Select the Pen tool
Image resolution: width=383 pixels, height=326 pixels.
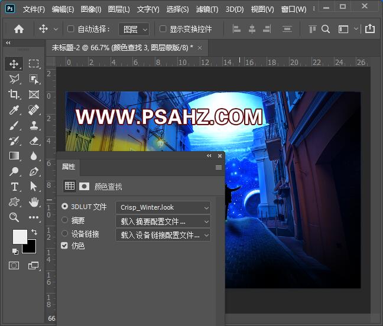[x=34, y=171]
